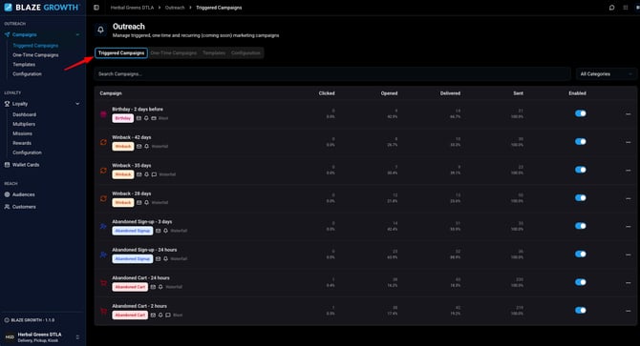Click the Outreach bell icon beside heading
Image resolution: width=640 pixels, height=346 pixels.
(x=101, y=30)
